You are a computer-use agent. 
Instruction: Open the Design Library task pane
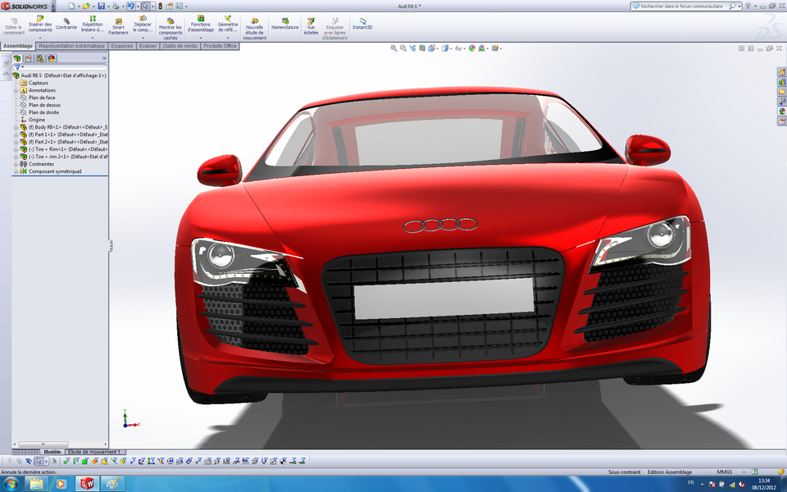pyautogui.click(x=781, y=82)
